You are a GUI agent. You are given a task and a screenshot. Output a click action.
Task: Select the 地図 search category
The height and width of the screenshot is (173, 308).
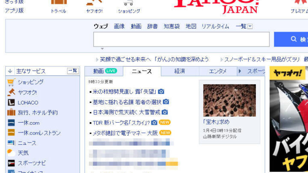(x=191, y=26)
